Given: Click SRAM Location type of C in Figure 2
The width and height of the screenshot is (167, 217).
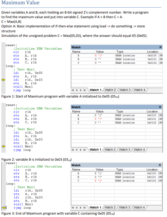Looking at the screenshot, I should coord(125,123).
